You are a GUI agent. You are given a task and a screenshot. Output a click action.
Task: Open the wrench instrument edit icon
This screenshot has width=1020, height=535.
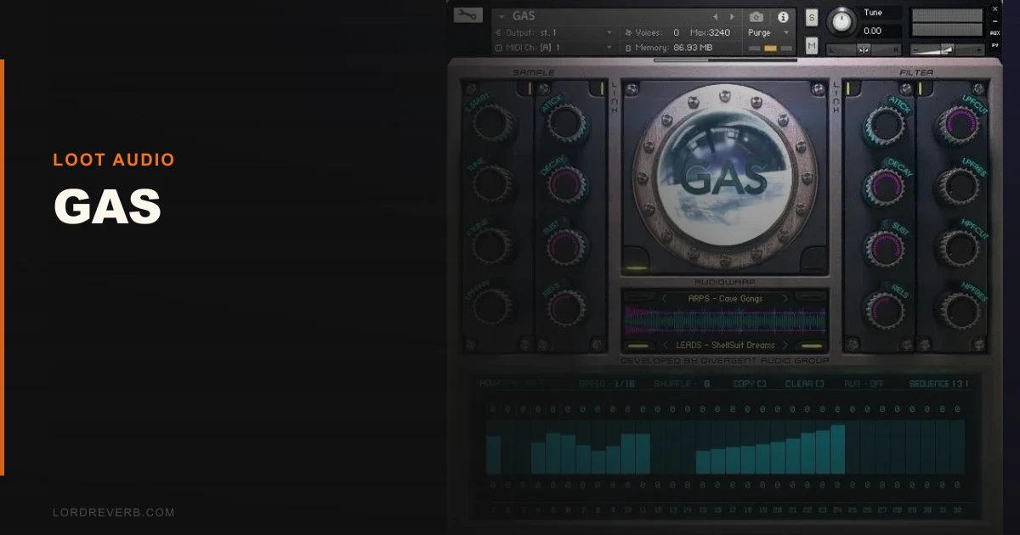click(x=467, y=15)
